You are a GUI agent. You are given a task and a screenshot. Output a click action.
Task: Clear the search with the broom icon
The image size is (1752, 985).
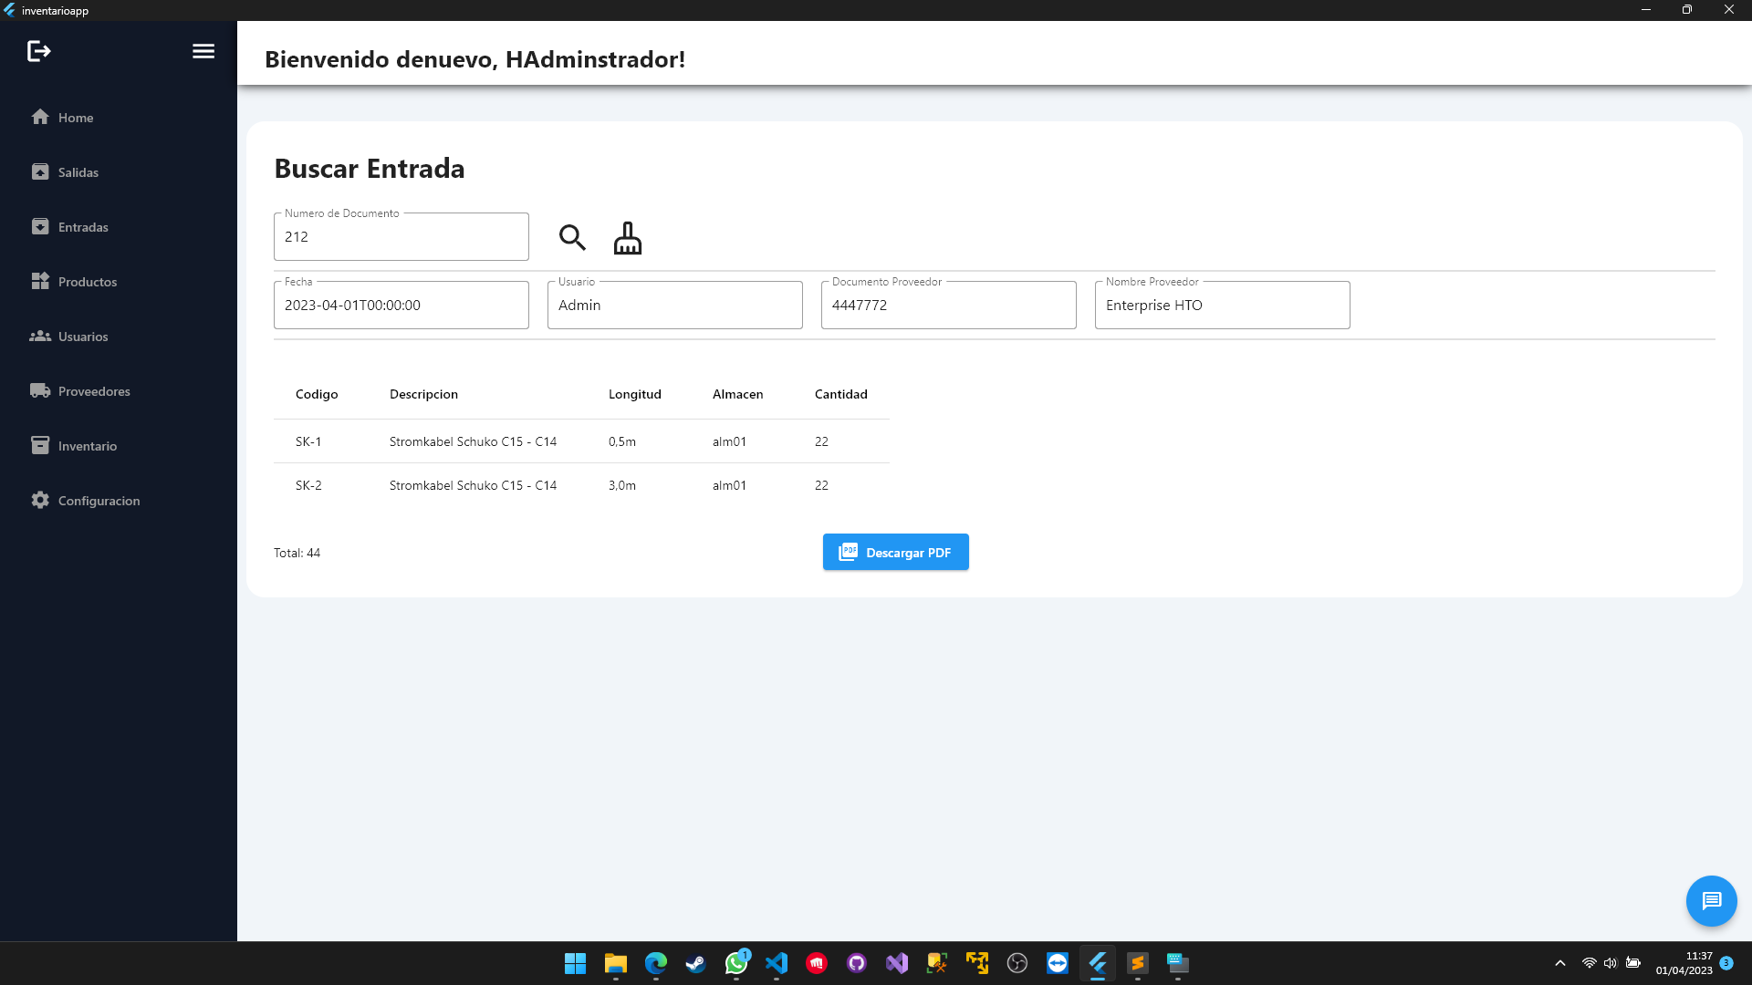point(628,237)
